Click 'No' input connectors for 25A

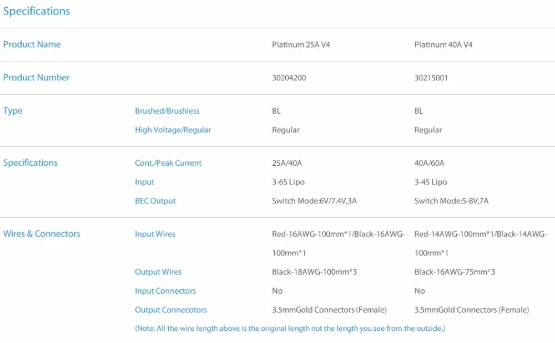[x=277, y=291]
